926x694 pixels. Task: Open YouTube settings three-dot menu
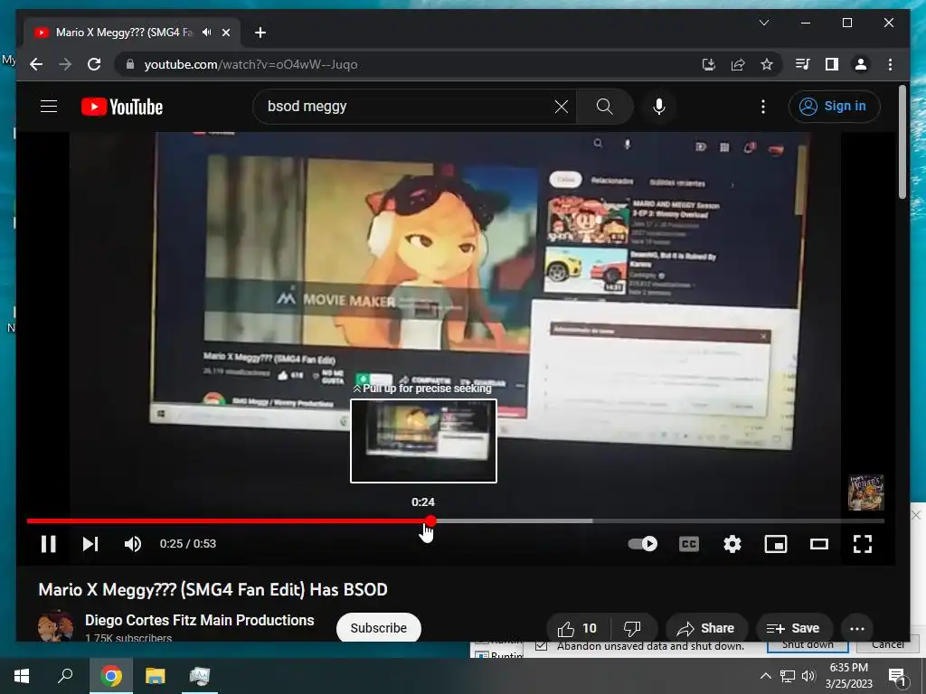click(x=763, y=107)
